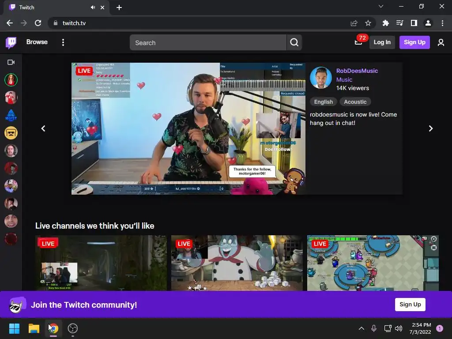Open the media controls icon in Chrome toolbar
Image resolution: width=452 pixels, height=339 pixels.
(399, 23)
